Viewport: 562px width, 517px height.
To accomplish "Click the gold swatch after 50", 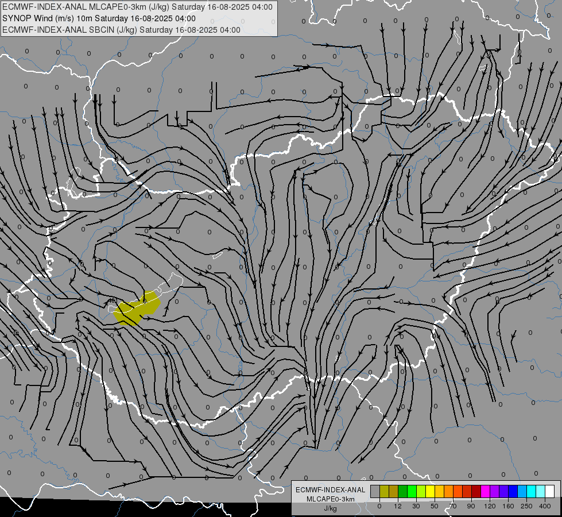I will pyautogui.click(x=439, y=492).
